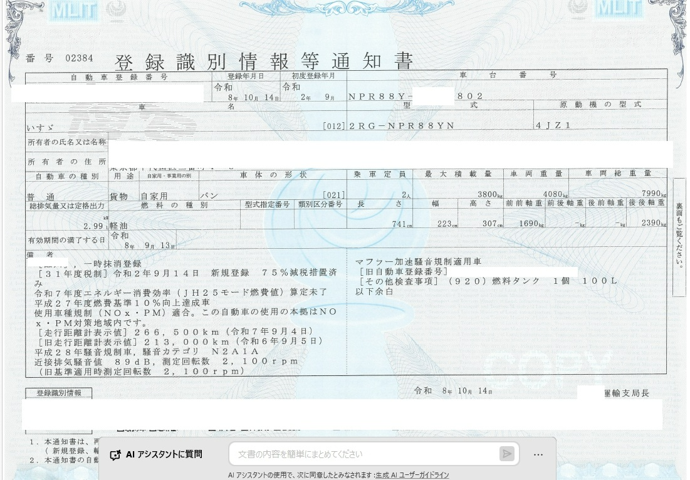Select engine type value 4JZ1
The image size is (690, 480).
(553, 125)
